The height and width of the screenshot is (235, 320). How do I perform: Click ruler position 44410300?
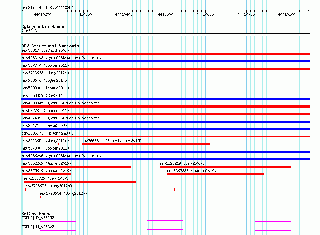(83, 14)
